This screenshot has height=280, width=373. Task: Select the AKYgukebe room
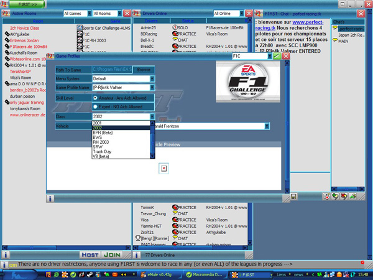coord(19,34)
